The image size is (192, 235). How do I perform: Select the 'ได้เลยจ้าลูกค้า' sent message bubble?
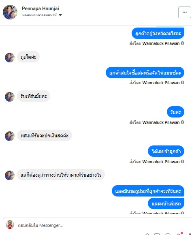pyautogui.click(x=166, y=151)
